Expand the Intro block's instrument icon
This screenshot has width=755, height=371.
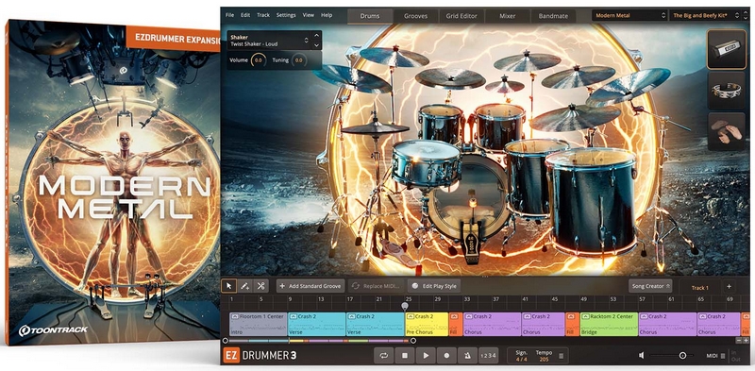(x=234, y=316)
